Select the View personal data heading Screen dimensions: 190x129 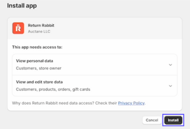(35, 61)
